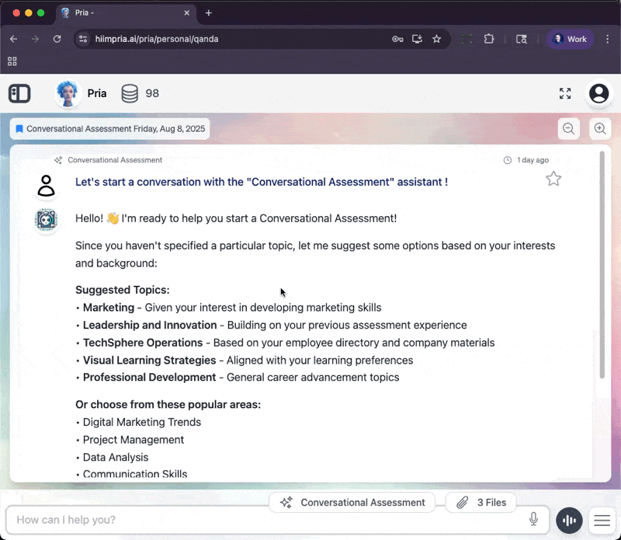This screenshot has width=621, height=540.
Task: Close the Pria browser tab
Action: 187,13
